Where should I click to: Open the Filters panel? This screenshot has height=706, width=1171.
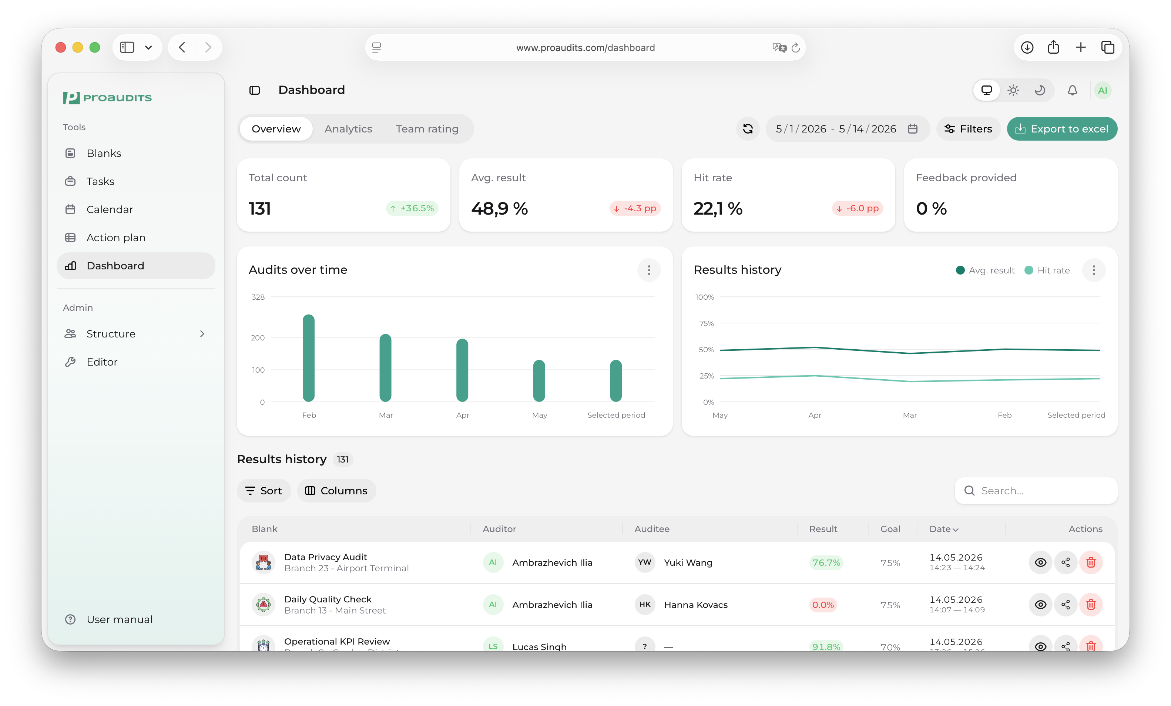click(968, 129)
